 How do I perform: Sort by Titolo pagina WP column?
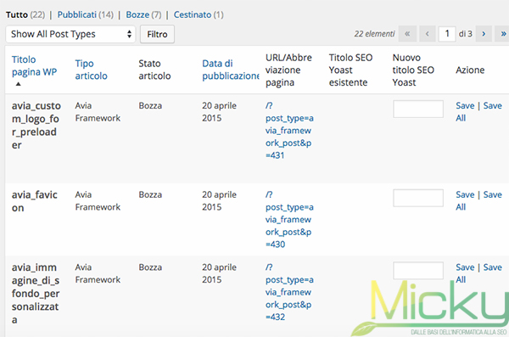pos(34,65)
